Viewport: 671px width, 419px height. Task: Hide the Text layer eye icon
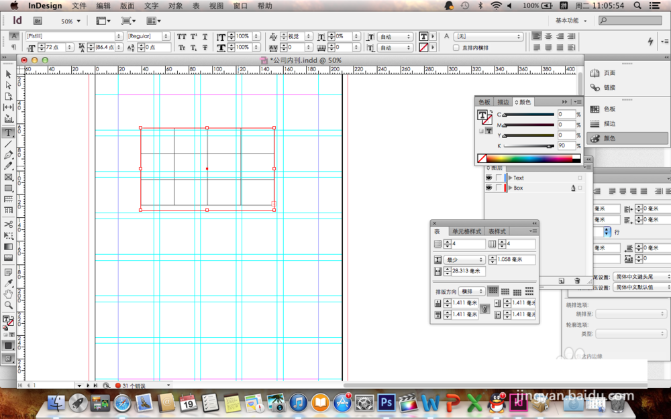click(x=488, y=178)
